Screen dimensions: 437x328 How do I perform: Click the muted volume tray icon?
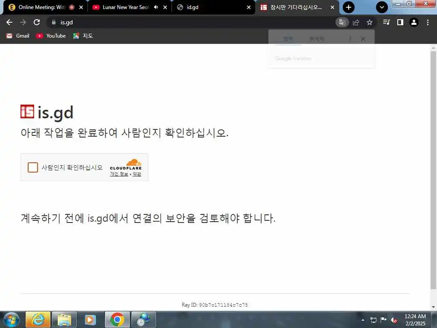[394, 320]
